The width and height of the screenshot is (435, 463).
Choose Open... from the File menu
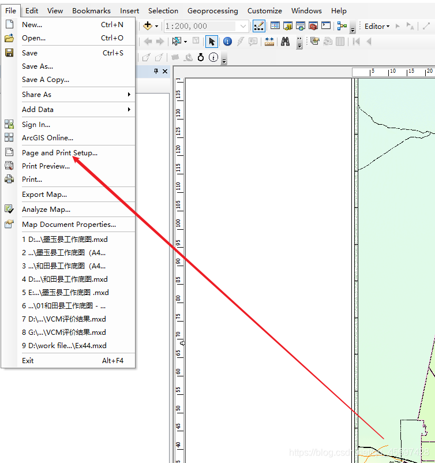point(69,38)
